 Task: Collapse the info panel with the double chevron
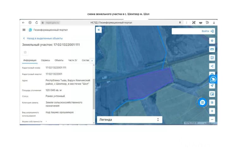click(x=99, y=30)
